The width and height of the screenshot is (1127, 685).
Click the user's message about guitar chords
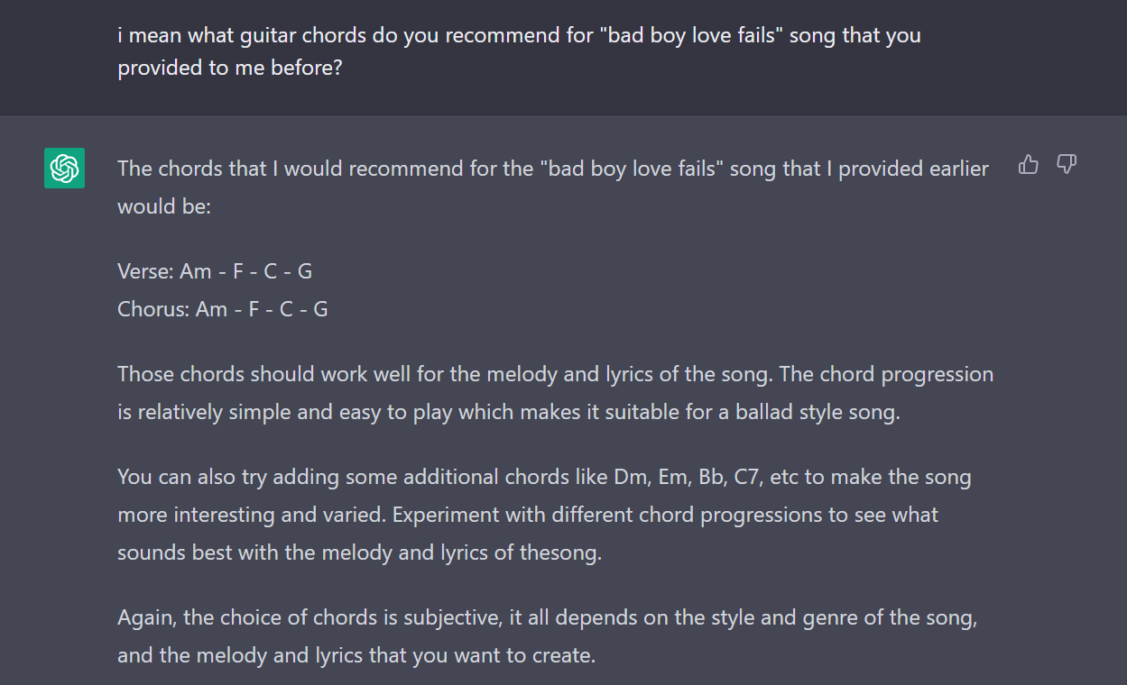519,51
